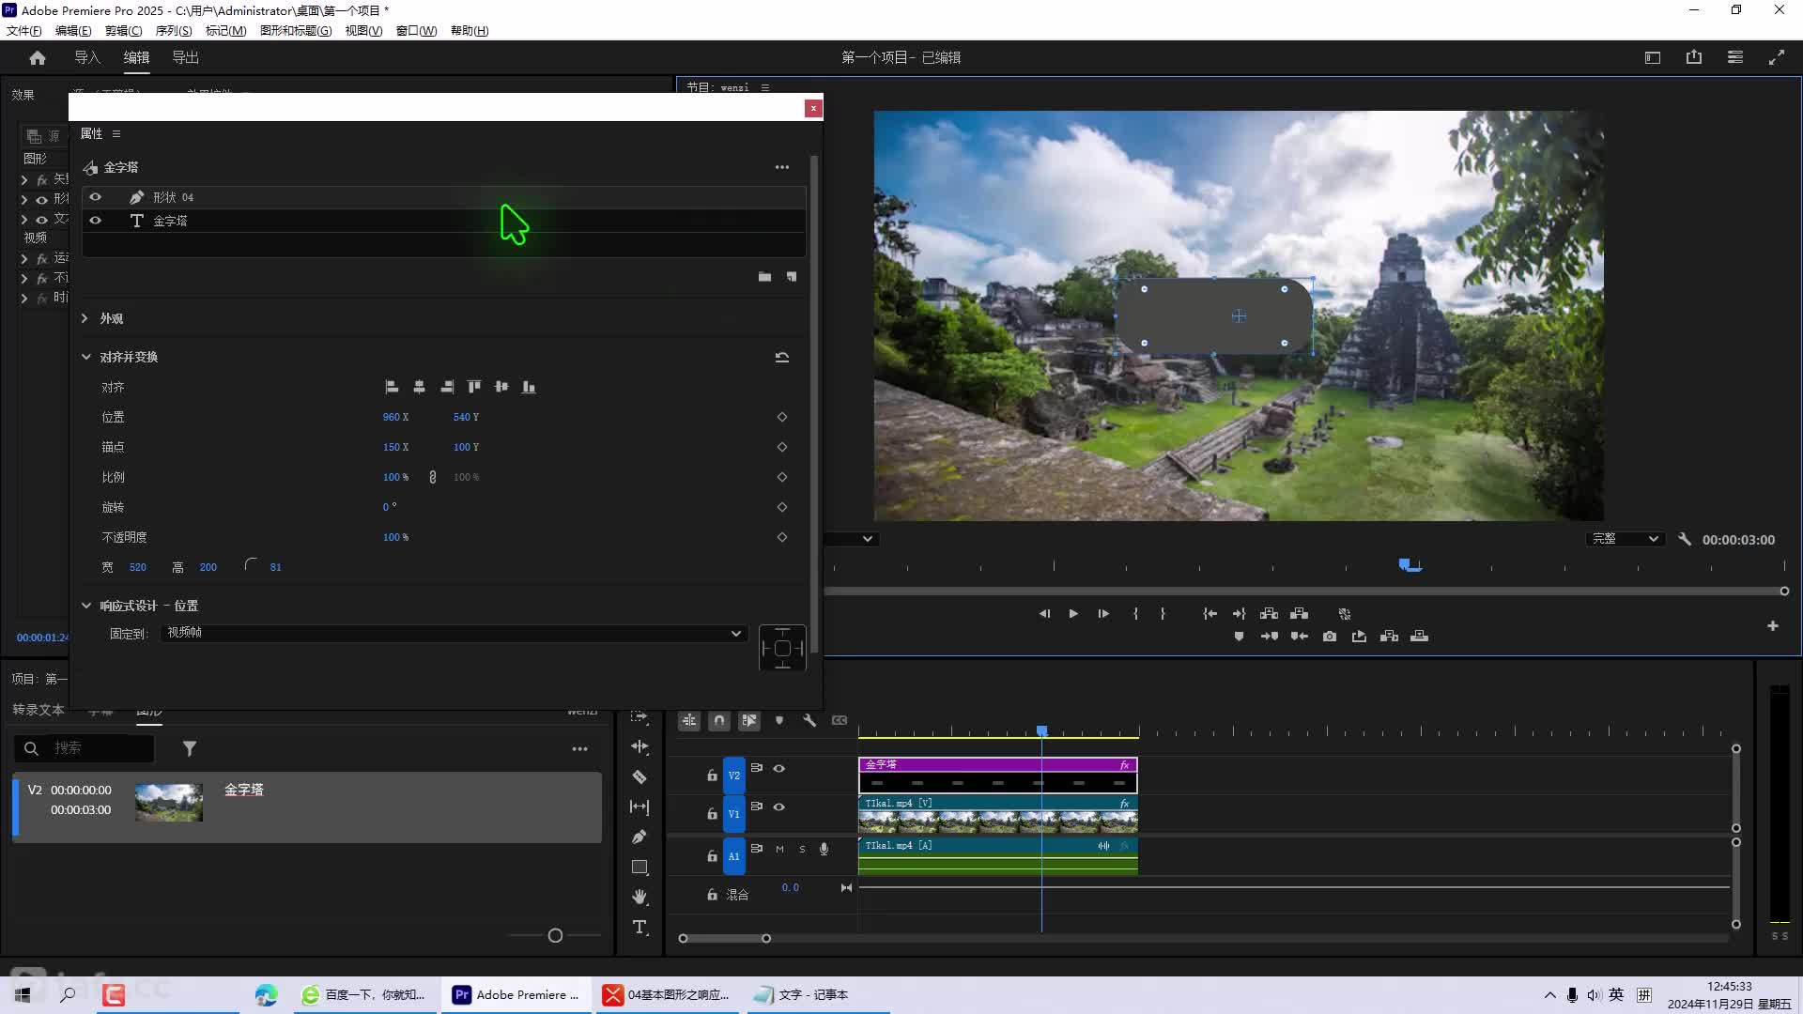This screenshot has height=1014, width=1803.
Task: Select the Ripple Edit tool
Action: pos(640,747)
